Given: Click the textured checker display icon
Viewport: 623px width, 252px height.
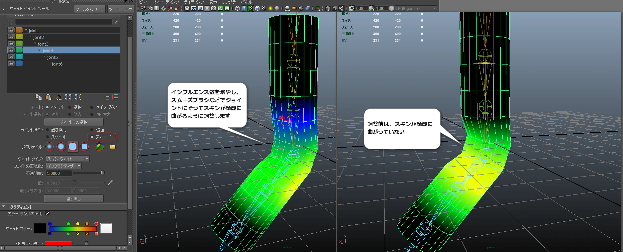Looking at the screenshot, I should [x=263, y=8].
